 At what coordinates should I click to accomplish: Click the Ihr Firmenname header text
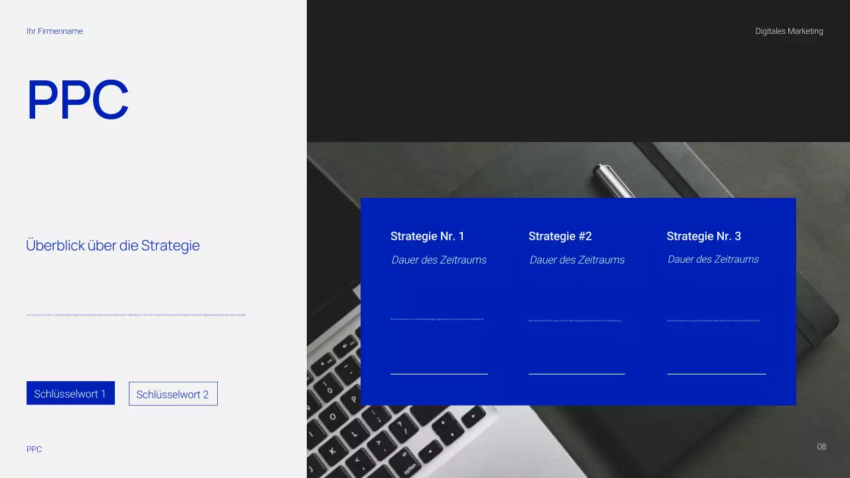click(x=54, y=31)
